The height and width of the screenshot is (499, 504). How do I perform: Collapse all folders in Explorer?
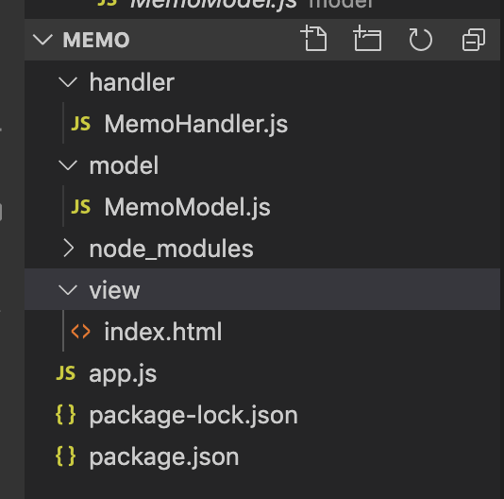[x=474, y=40]
